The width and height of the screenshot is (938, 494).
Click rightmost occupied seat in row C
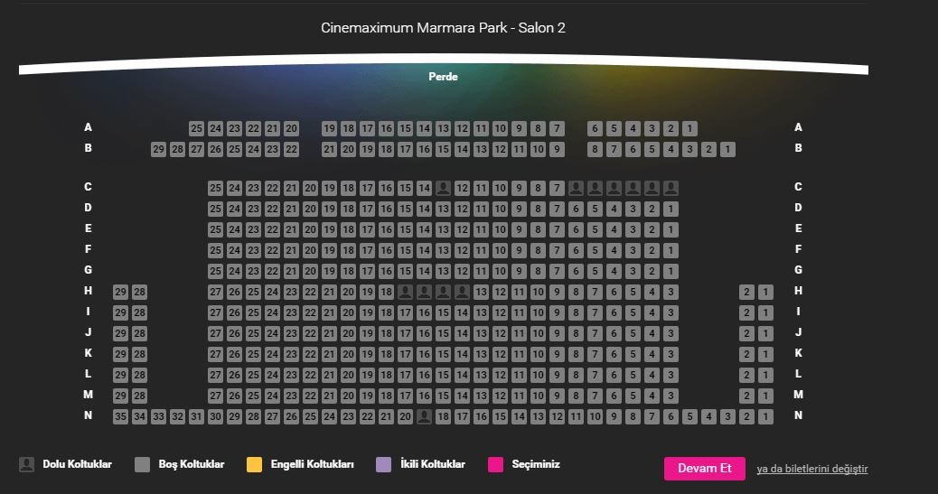point(671,189)
